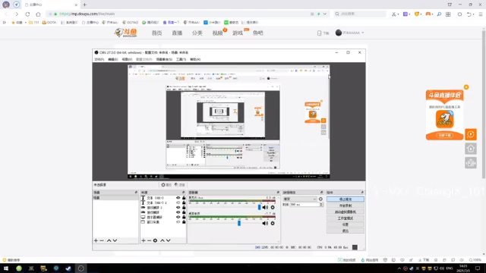
Task: Mute the first audio mixer channel
Action: (265, 207)
